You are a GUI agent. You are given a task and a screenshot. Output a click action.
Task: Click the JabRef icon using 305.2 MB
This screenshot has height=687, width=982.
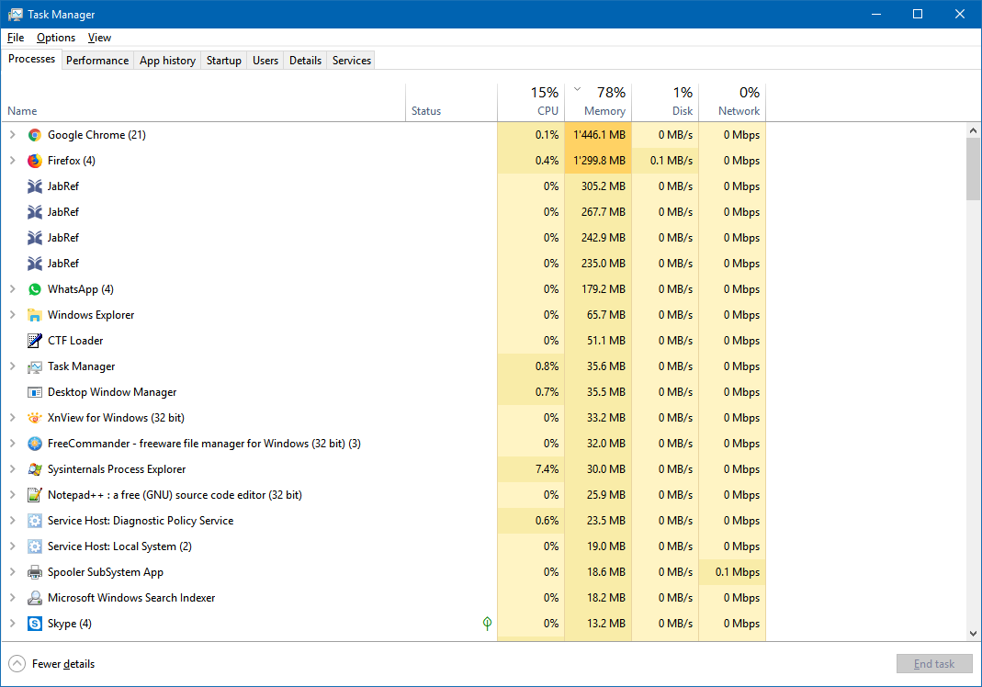[34, 186]
